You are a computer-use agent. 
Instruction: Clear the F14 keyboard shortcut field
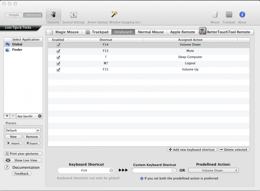pos(112,170)
